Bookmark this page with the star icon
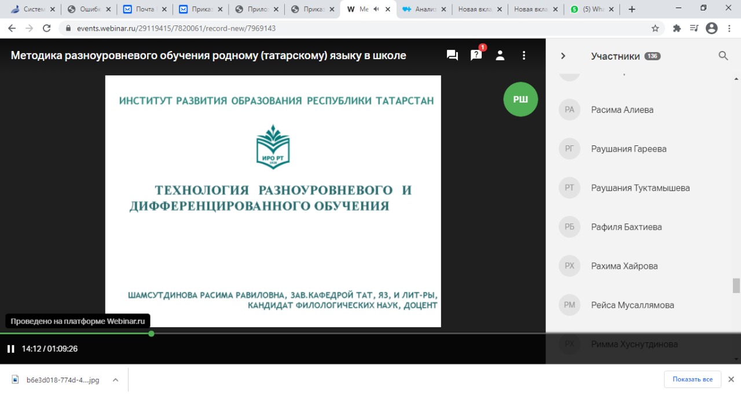741x395 pixels. click(x=655, y=28)
